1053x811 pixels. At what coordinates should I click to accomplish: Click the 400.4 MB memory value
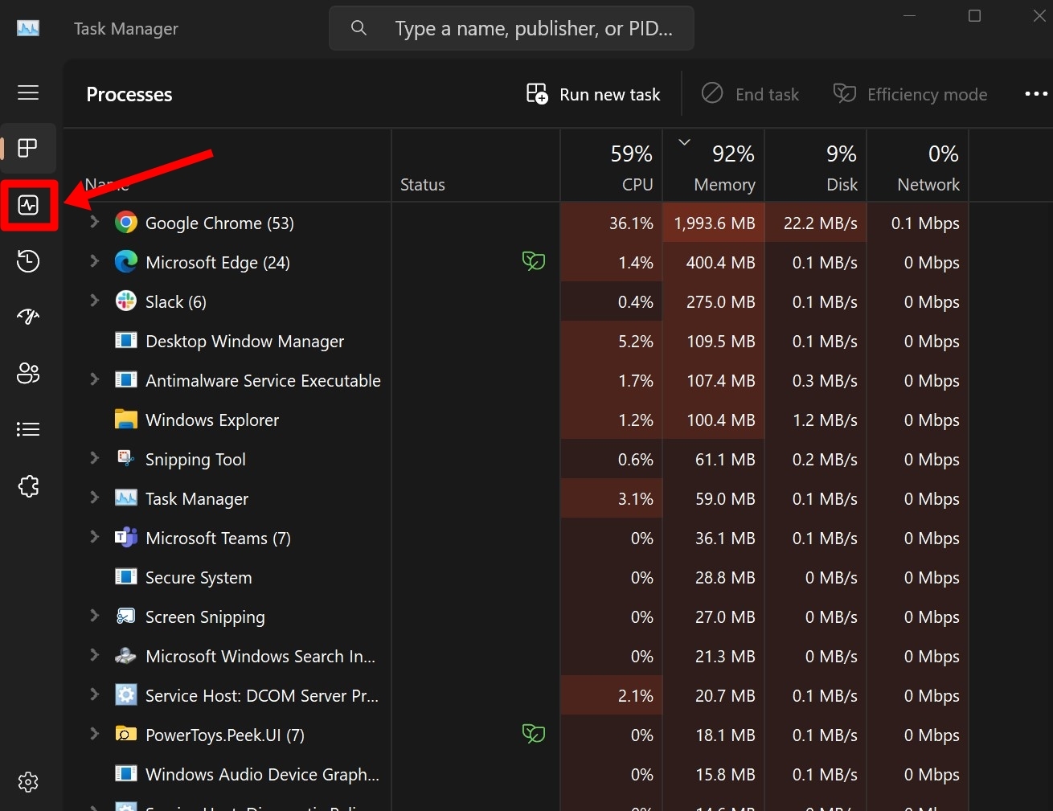(x=720, y=262)
